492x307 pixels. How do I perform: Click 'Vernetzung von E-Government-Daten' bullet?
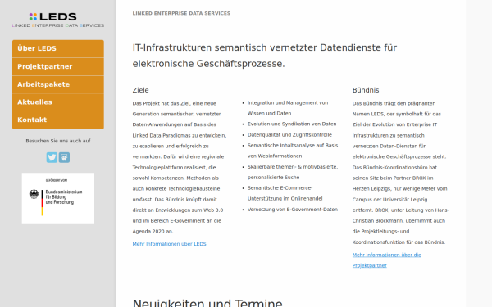[293, 210]
